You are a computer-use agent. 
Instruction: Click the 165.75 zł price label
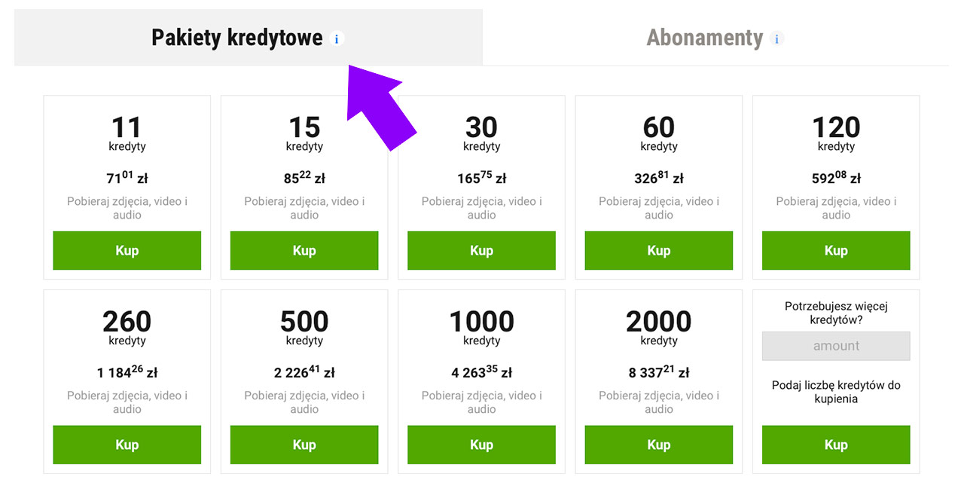coord(481,179)
